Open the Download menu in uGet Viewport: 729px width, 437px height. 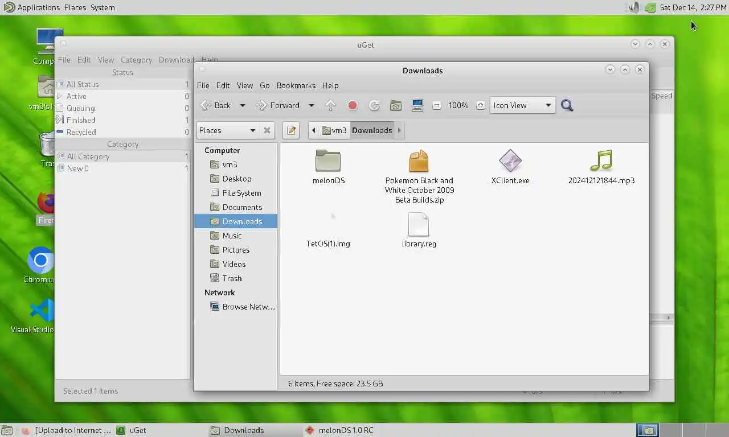coord(177,60)
